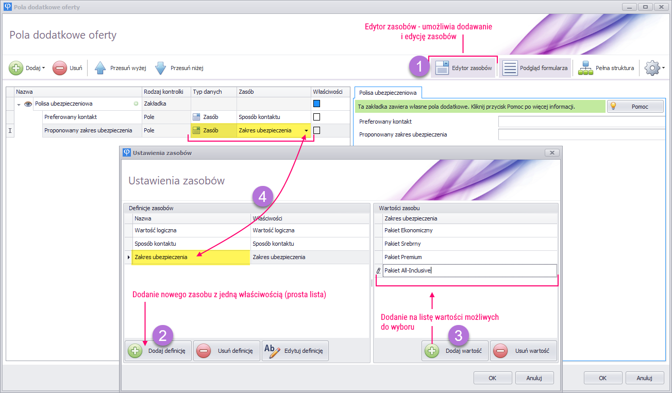
Task: Check Właściwości box for Proponowany zakres ubezpieczenia
Action: 317,130
